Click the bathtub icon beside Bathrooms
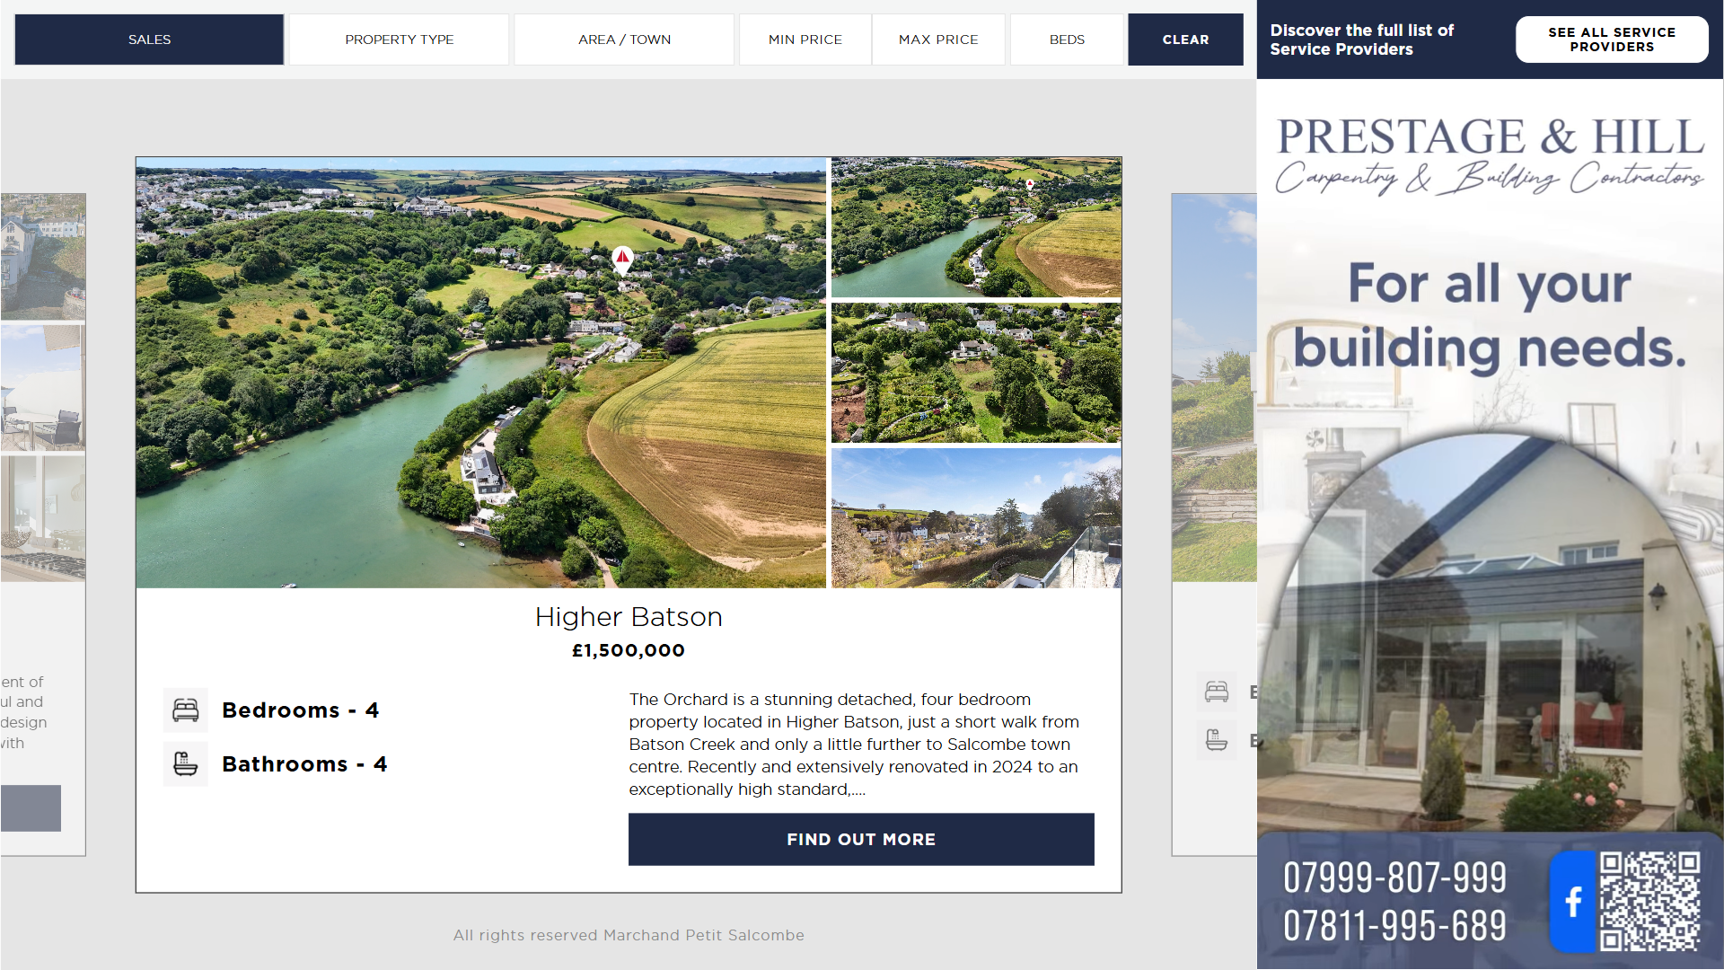The image size is (1724, 970). 186,764
